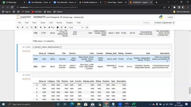Switch to the WhatsApp browser tab

point(14,2)
